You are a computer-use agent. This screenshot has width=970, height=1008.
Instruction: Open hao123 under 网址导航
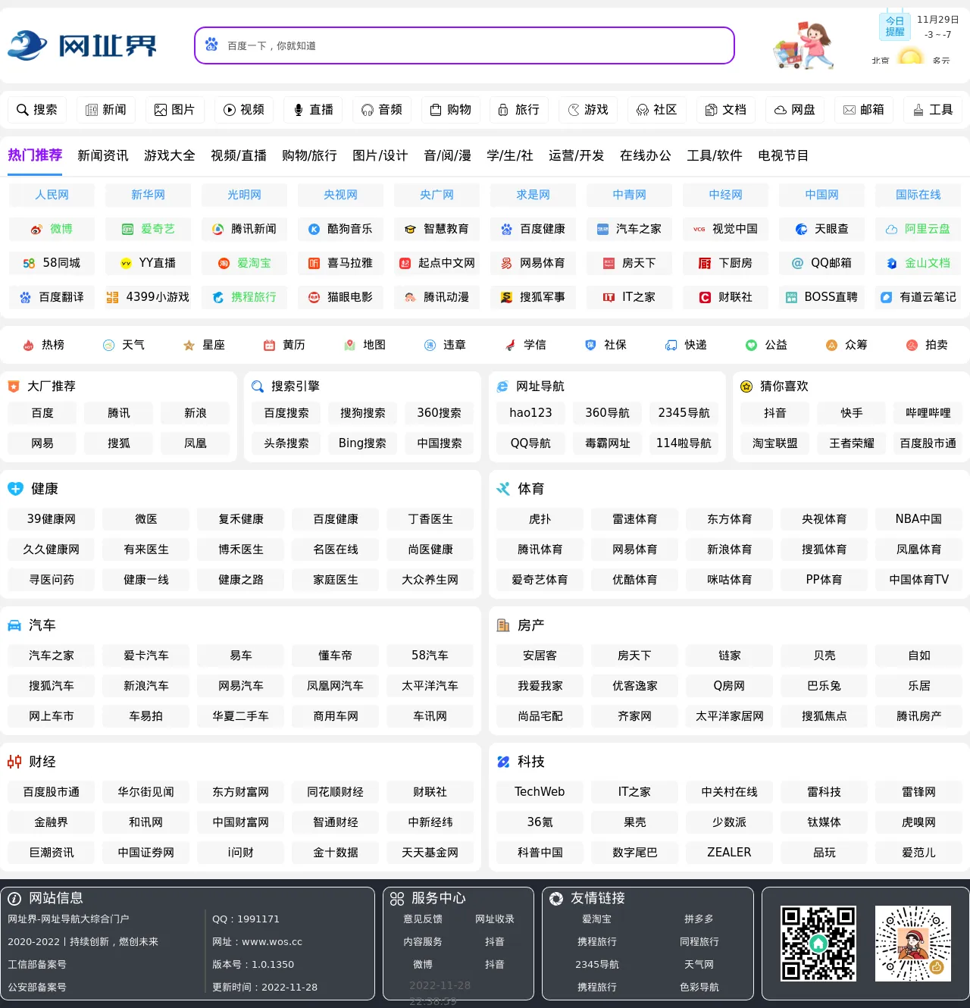pos(530,413)
